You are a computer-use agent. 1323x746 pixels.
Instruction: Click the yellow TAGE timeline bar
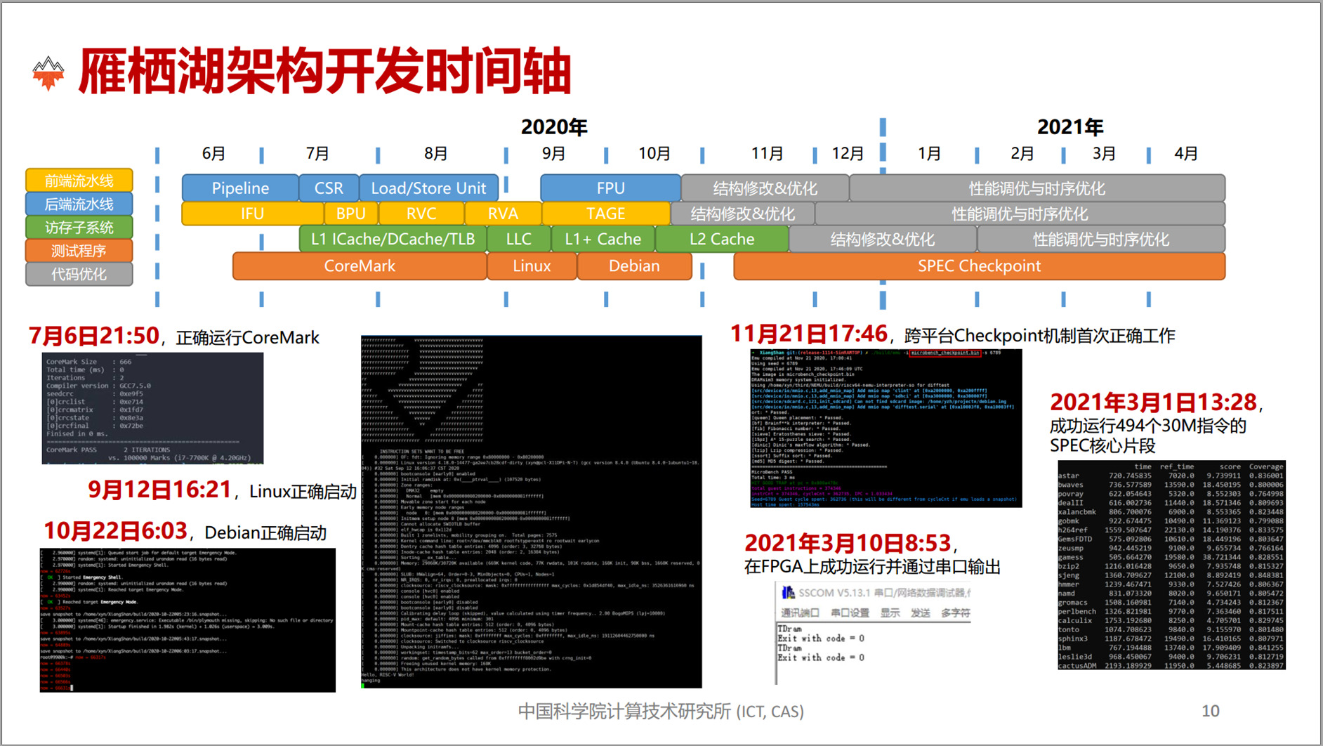605,214
